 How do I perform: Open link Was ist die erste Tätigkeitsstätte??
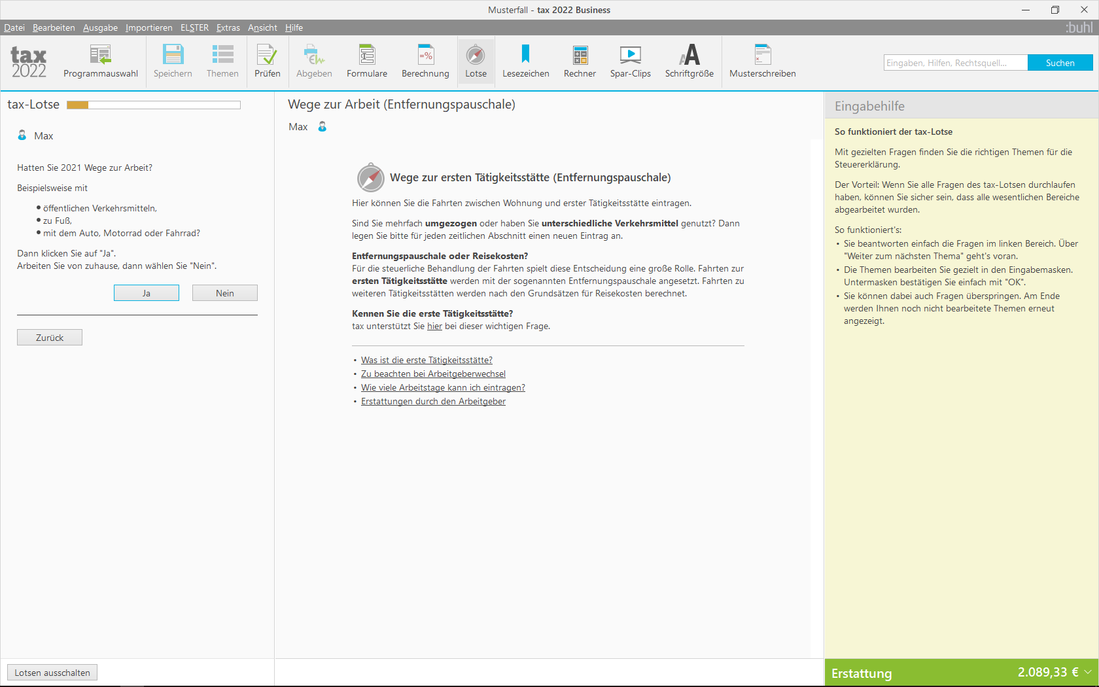click(427, 360)
